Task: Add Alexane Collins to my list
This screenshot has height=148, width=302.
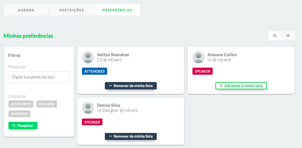Action: (x=241, y=86)
